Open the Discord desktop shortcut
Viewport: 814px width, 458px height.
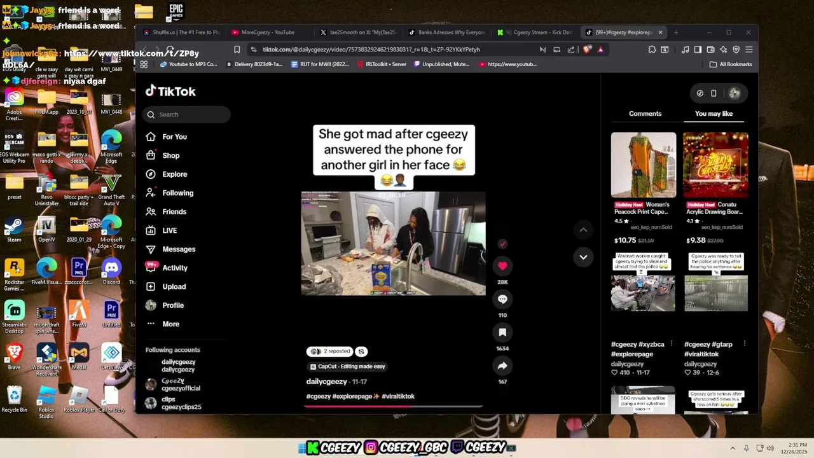(111, 272)
